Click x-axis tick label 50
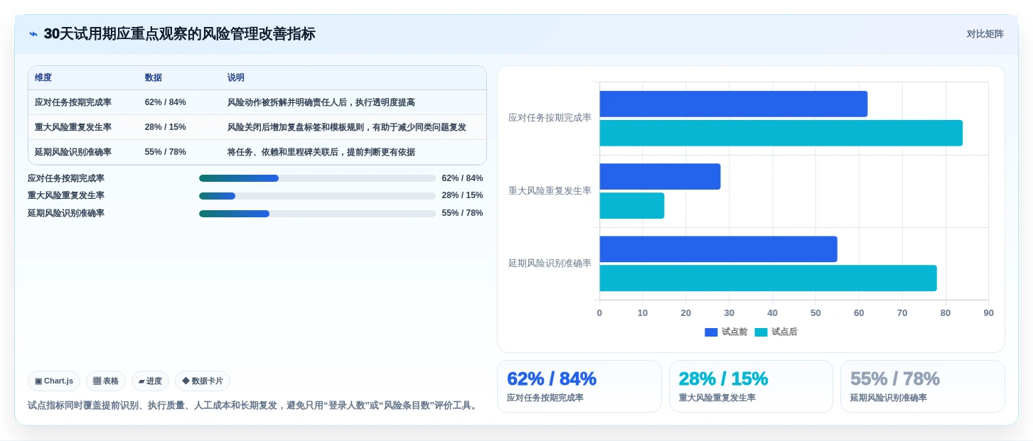Image resolution: width=1033 pixels, height=441 pixels. coord(815,313)
